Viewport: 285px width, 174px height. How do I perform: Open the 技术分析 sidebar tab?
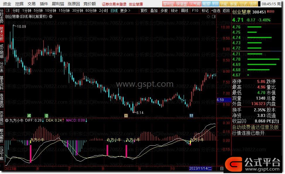pos(2,34)
